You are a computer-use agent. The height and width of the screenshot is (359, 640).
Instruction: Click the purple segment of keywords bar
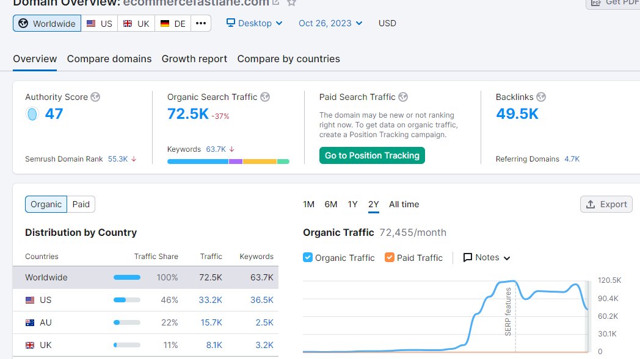pos(236,162)
